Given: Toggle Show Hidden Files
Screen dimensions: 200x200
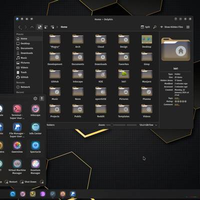Looking at the screenshot, I should point(171,27).
